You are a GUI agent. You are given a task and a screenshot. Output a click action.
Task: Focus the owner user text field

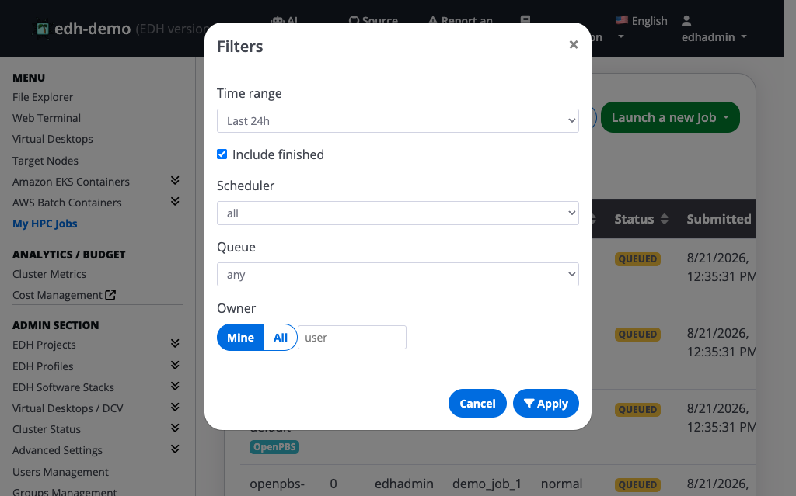pos(352,337)
